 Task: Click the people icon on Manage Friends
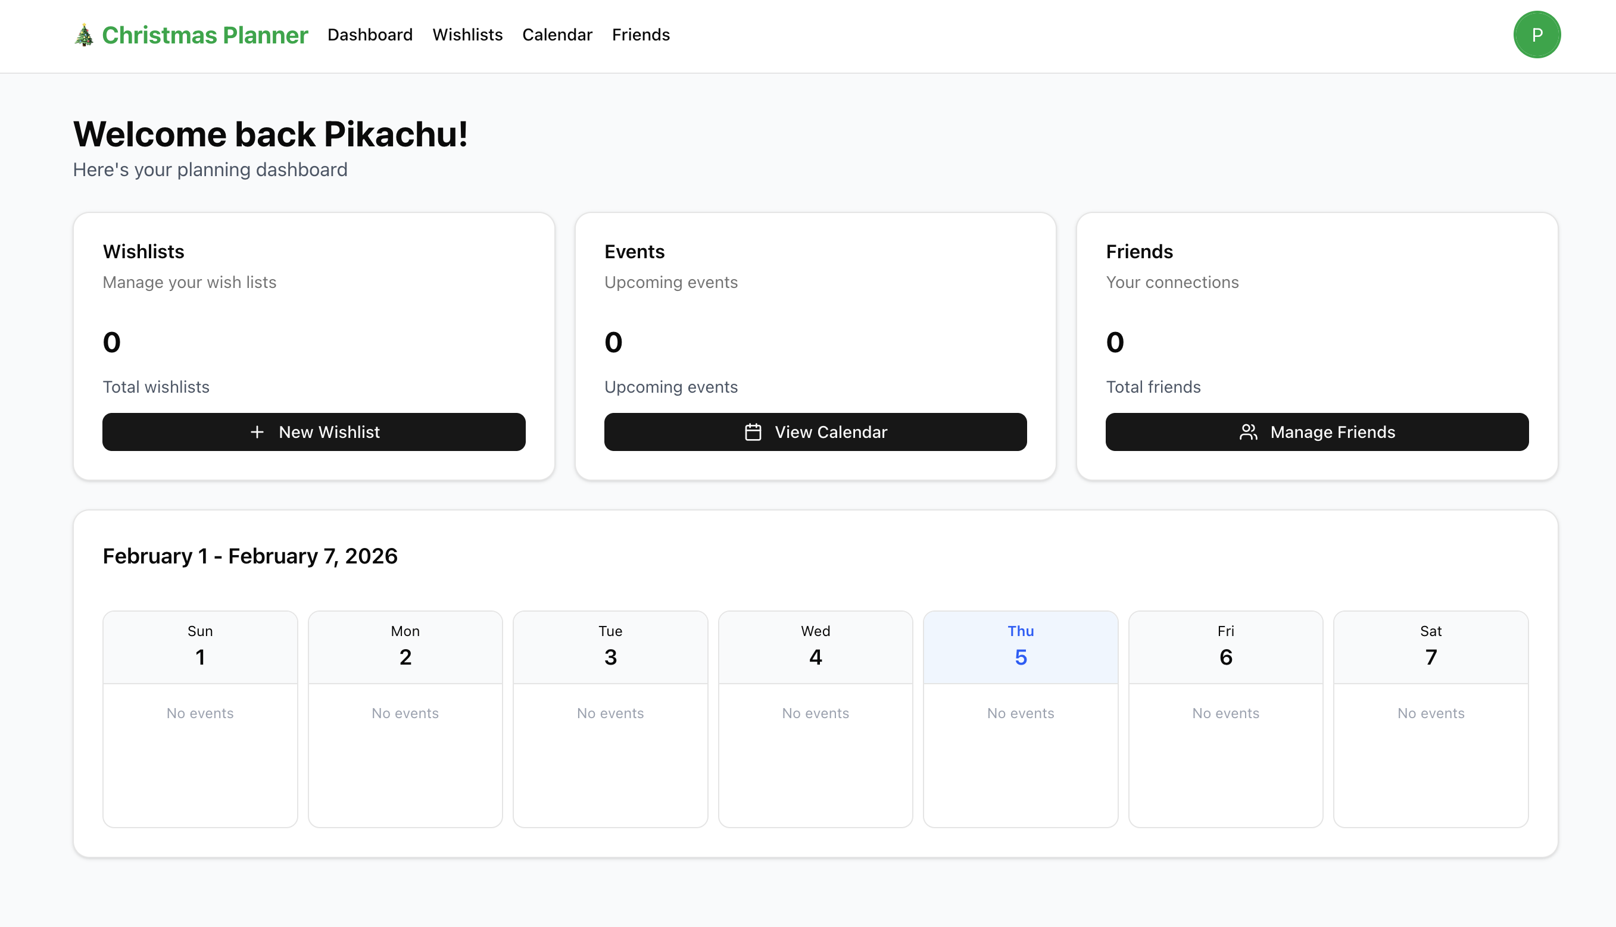tap(1248, 433)
